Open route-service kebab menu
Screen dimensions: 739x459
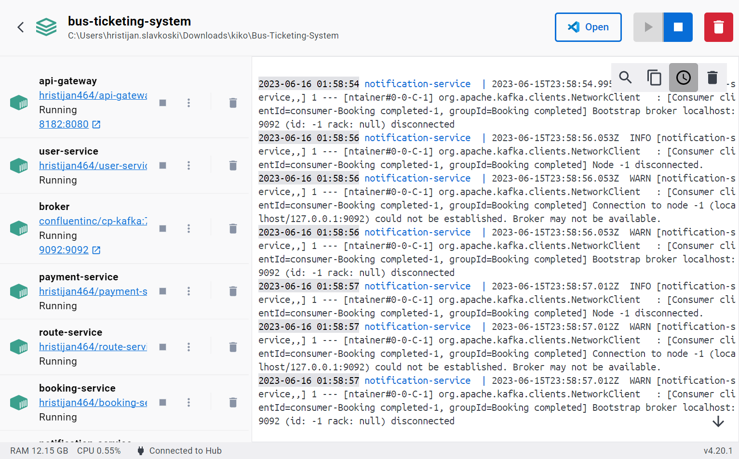coord(188,347)
